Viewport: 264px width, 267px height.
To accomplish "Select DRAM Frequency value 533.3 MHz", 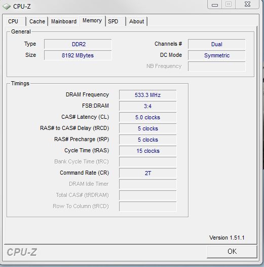I will coord(147,95).
